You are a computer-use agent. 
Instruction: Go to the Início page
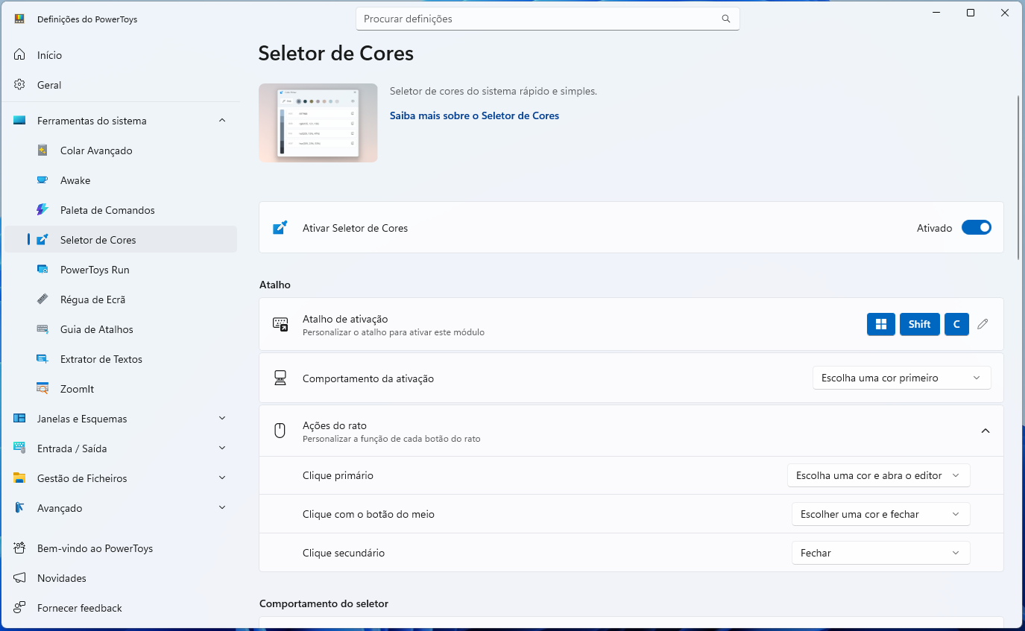pyautogui.click(x=49, y=55)
